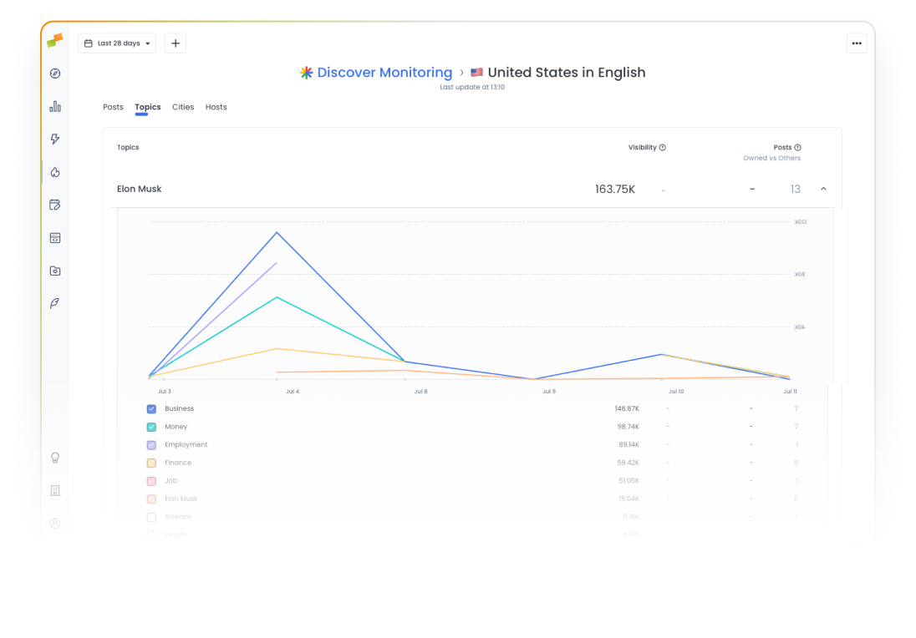
Task: Switch to the Posts tab
Action: [113, 107]
